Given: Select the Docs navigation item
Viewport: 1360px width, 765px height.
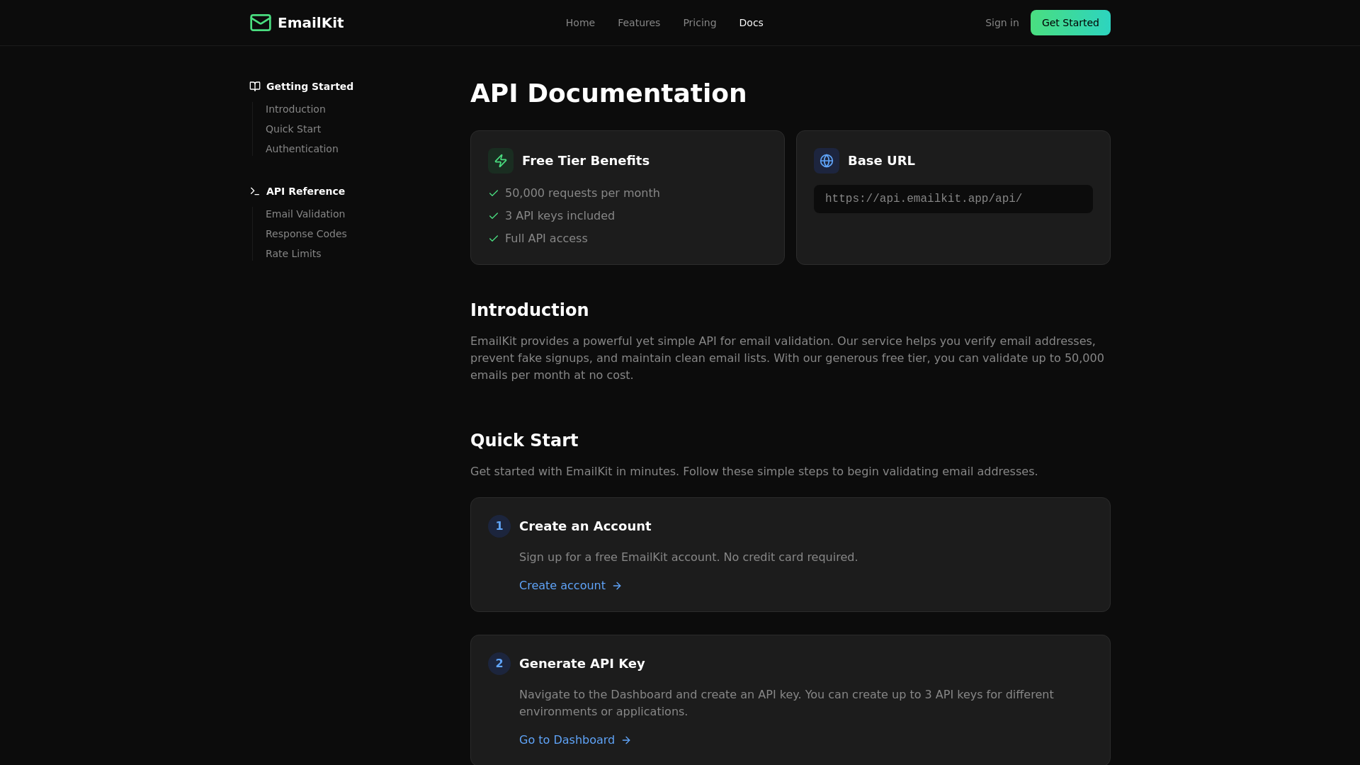Looking at the screenshot, I should 751,23.
